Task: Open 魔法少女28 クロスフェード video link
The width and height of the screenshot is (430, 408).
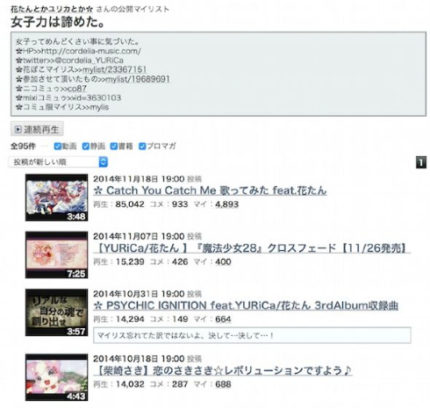Action: click(252, 248)
